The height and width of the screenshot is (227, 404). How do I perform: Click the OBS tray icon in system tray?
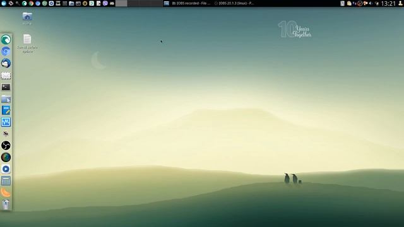point(360,3)
